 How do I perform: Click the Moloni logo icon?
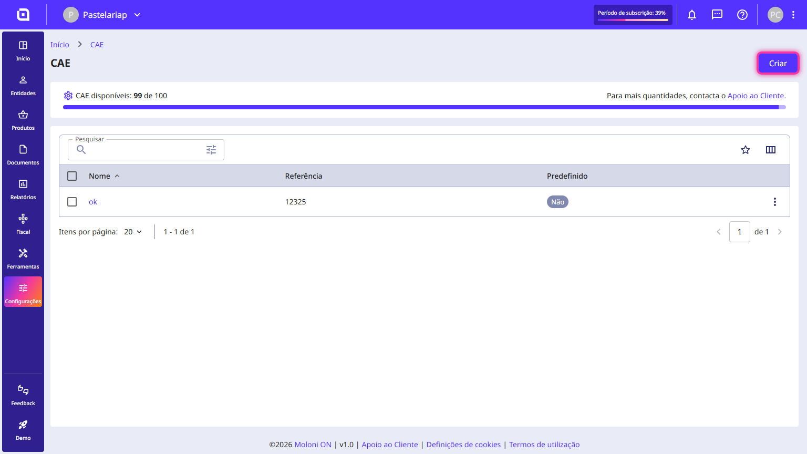[23, 15]
